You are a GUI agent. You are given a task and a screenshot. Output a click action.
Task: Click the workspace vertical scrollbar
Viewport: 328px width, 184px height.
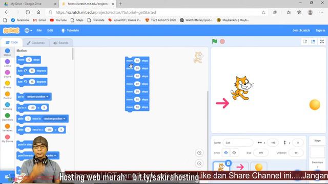(208, 131)
